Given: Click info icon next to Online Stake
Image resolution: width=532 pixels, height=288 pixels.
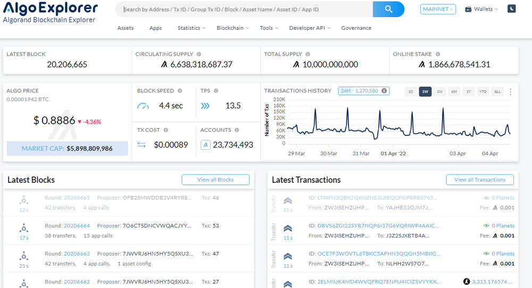Looking at the screenshot, I should (x=438, y=54).
